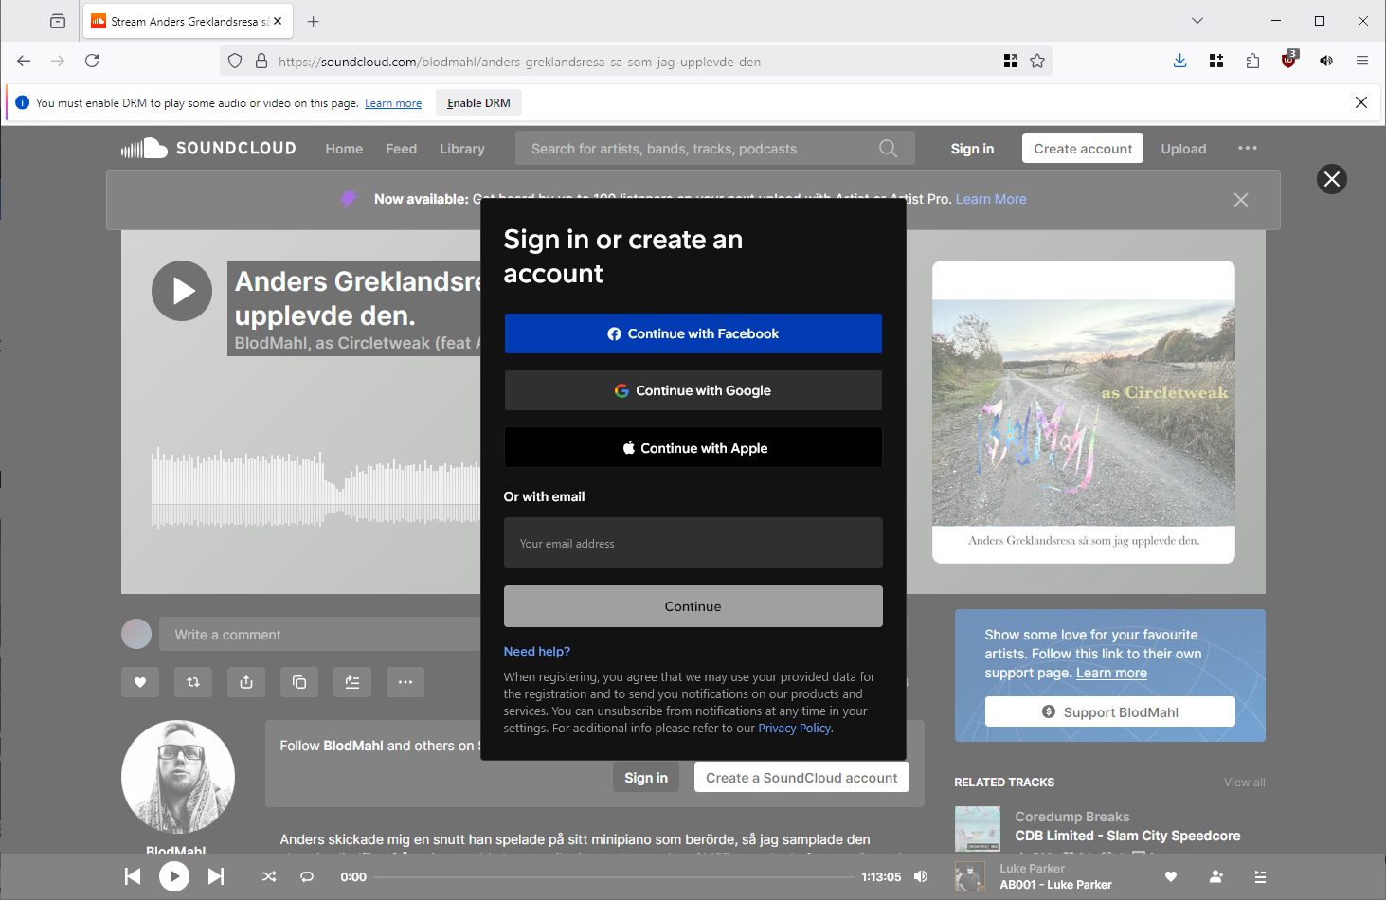Open the three-dots menu in header
Viewport: 1386px width, 900px height.
pyautogui.click(x=1248, y=148)
